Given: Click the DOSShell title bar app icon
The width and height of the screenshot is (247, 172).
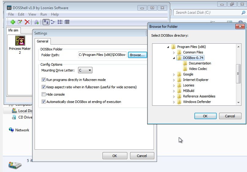Looking at the screenshot, I should pyautogui.click(x=9, y=8).
